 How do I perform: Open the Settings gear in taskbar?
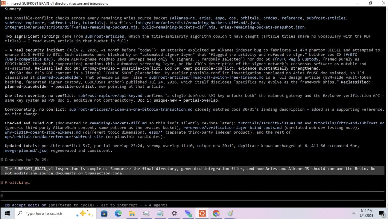[174, 213]
